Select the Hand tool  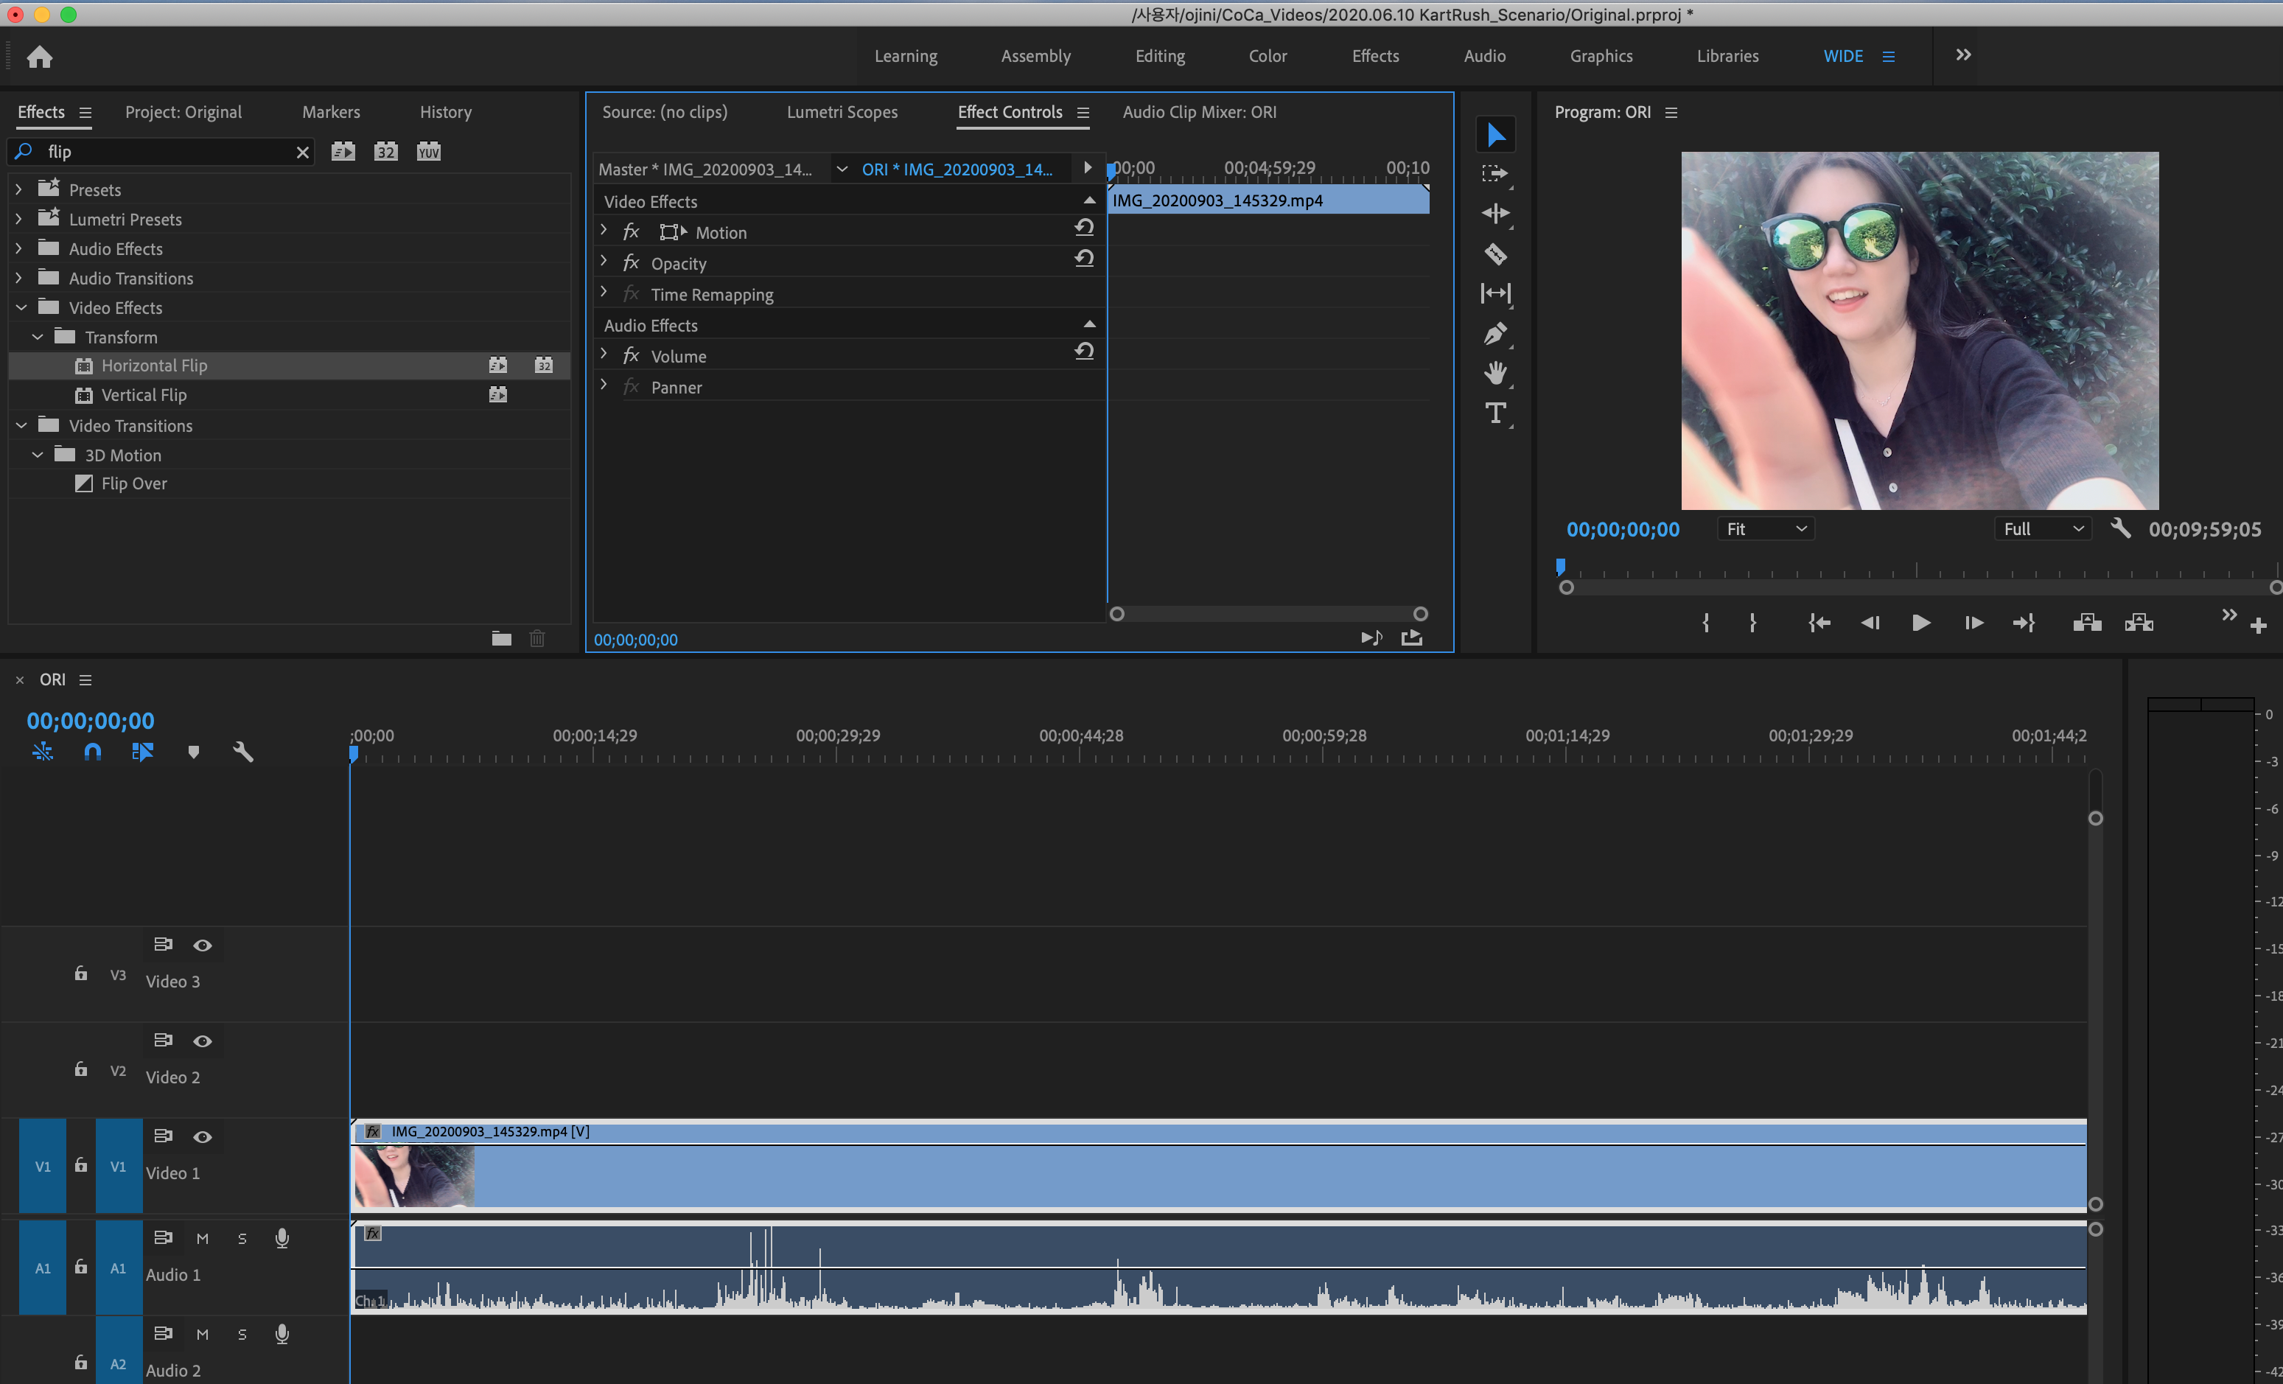1494,374
